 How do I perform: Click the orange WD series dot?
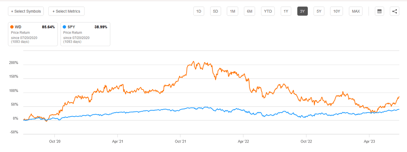(12, 27)
